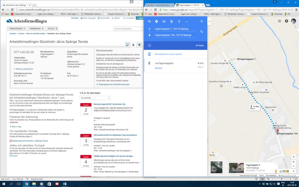Reverse starting point and destination
This screenshot has width=299, height=187.
click(201, 32)
